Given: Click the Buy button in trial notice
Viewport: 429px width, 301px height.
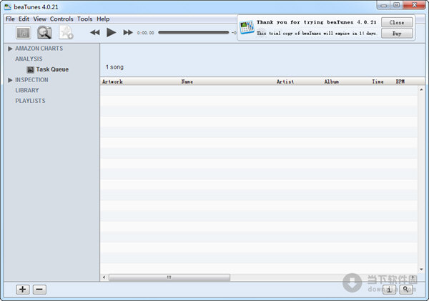Looking at the screenshot, I should pos(396,34).
